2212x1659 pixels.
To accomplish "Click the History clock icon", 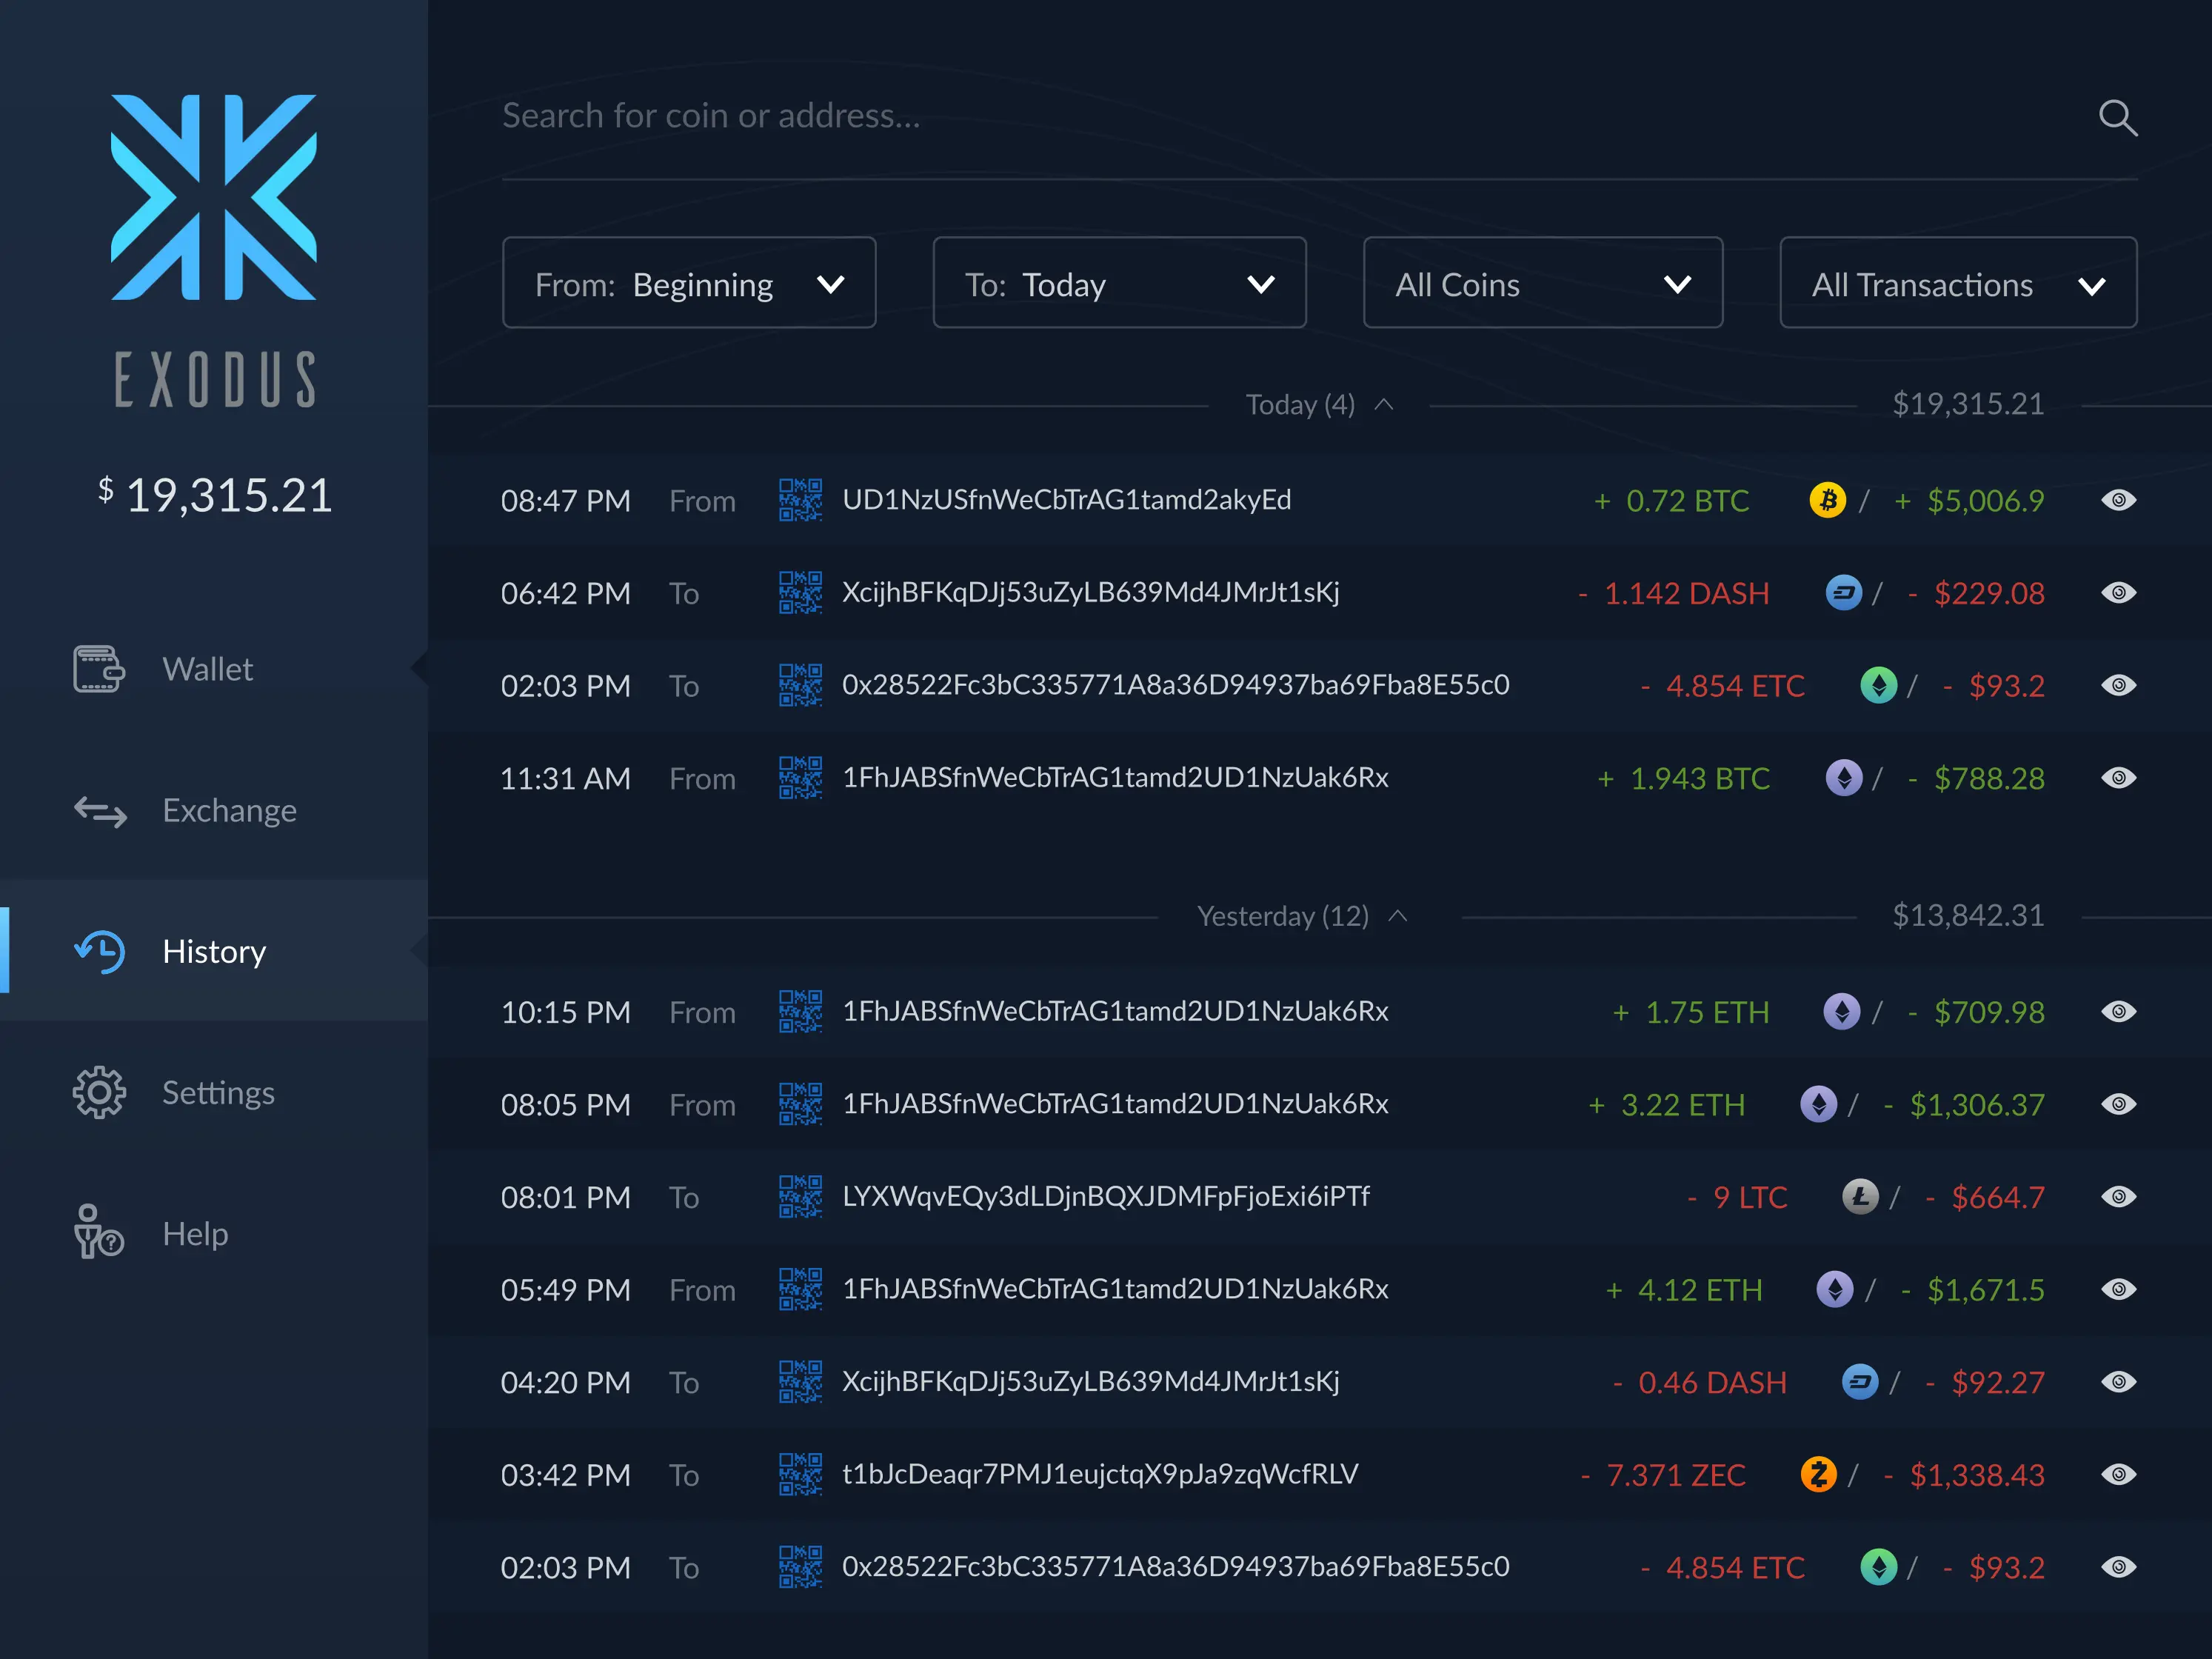I will tap(100, 951).
